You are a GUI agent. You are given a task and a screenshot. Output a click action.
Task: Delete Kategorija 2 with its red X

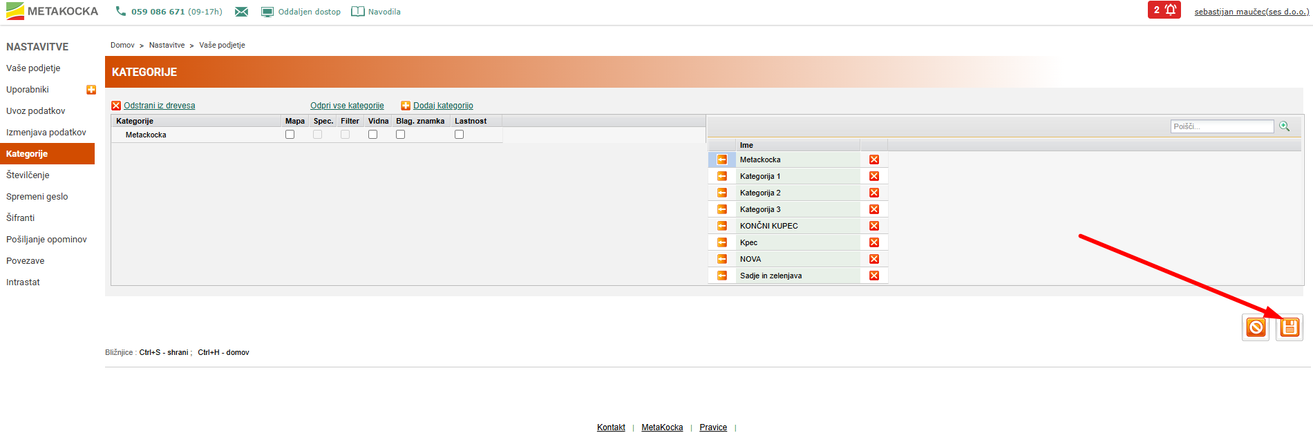click(x=874, y=193)
